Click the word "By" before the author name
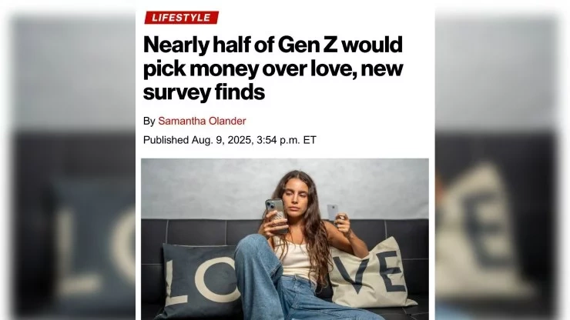This screenshot has width=570, height=320. pos(149,121)
